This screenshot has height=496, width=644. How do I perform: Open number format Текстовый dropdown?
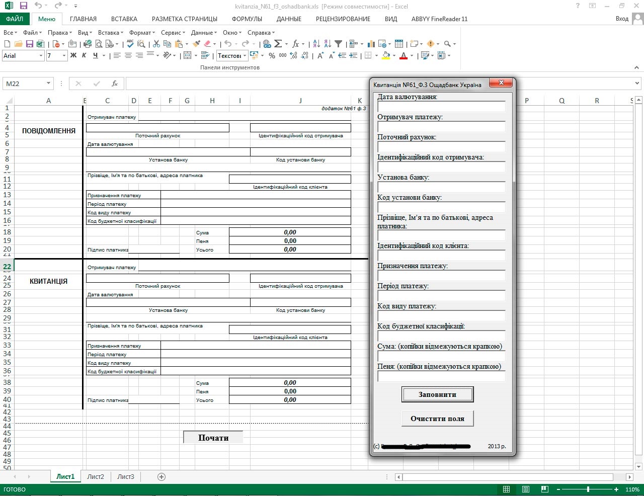[245, 56]
